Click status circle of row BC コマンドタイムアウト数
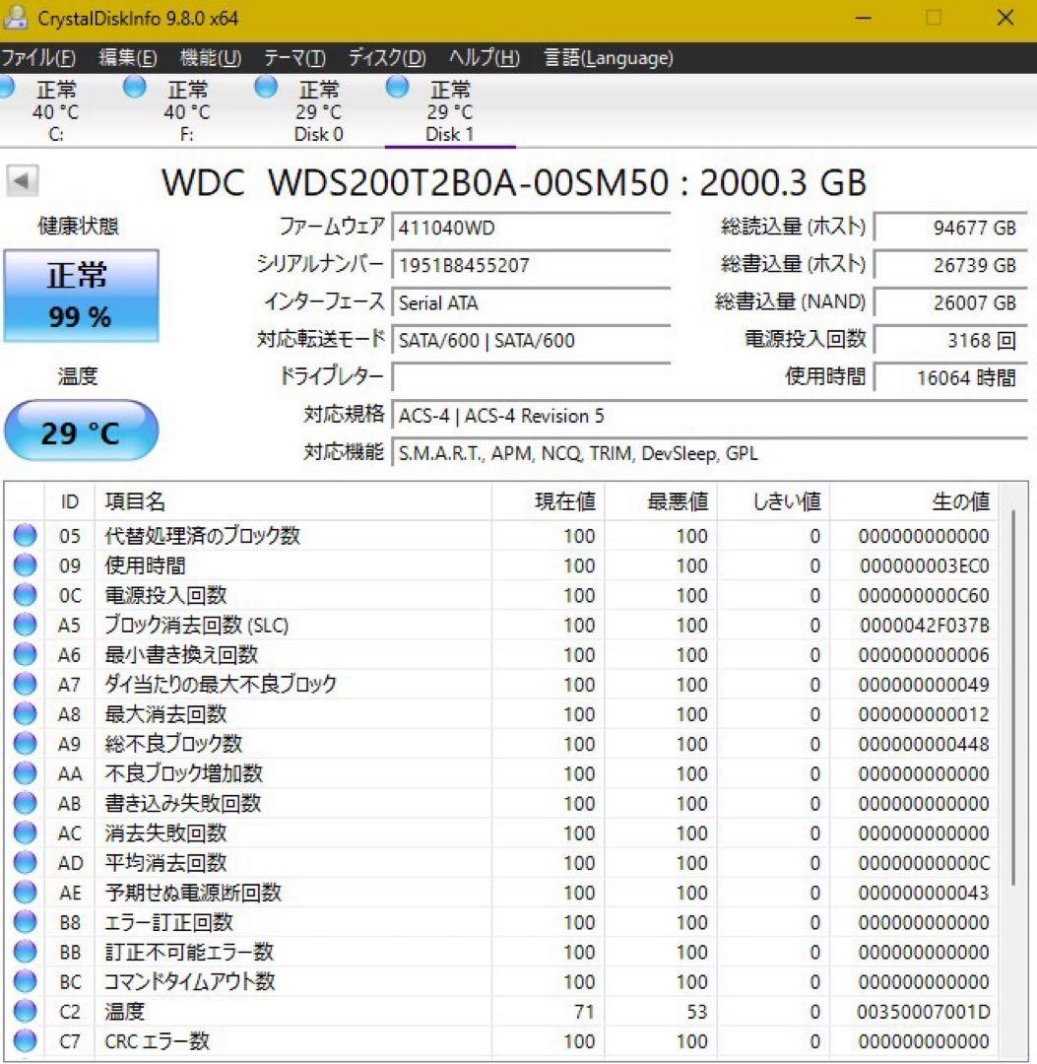1037x1064 pixels. 25,982
